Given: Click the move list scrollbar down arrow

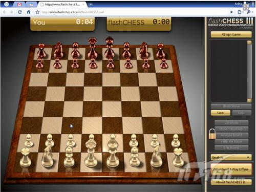Looking at the screenshot, I should [x=249, y=100].
